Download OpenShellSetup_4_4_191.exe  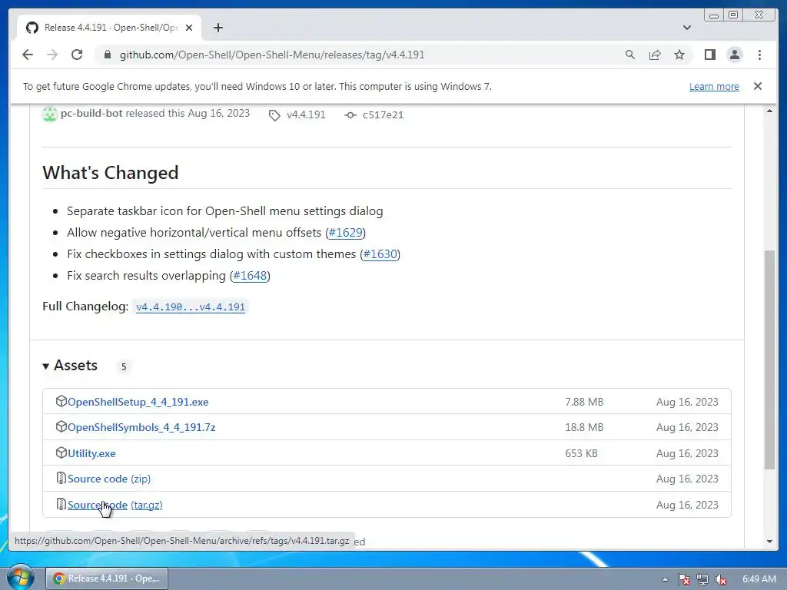click(x=138, y=402)
